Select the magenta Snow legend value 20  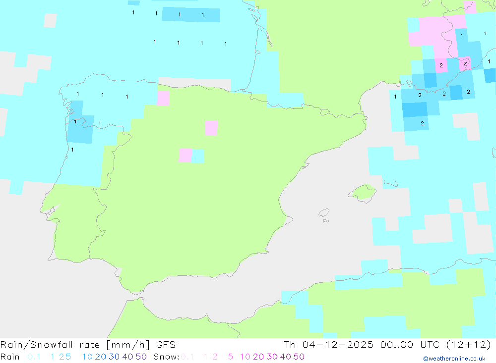click(x=258, y=357)
